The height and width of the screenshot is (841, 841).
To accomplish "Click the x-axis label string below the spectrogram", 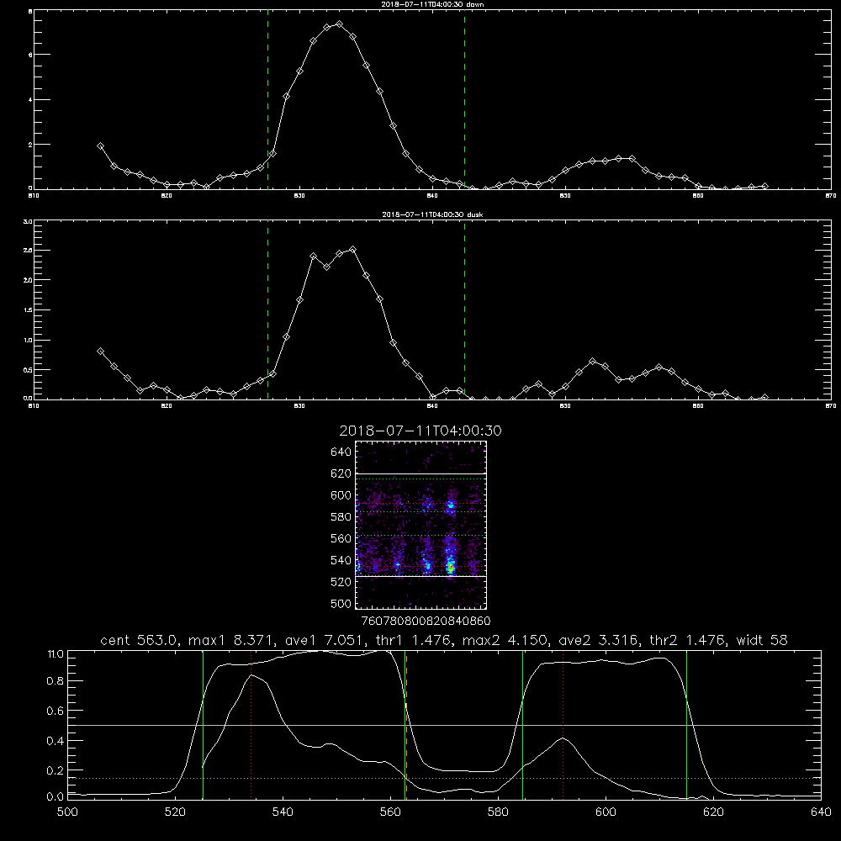I will click(426, 621).
